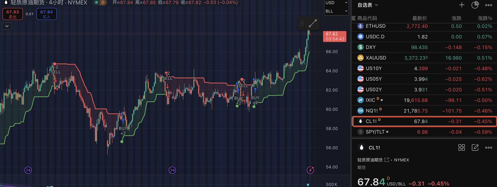Image resolution: width=497 pixels, height=187 pixels.
Task: Select XAUUSD in the watchlist
Action: coord(424,58)
